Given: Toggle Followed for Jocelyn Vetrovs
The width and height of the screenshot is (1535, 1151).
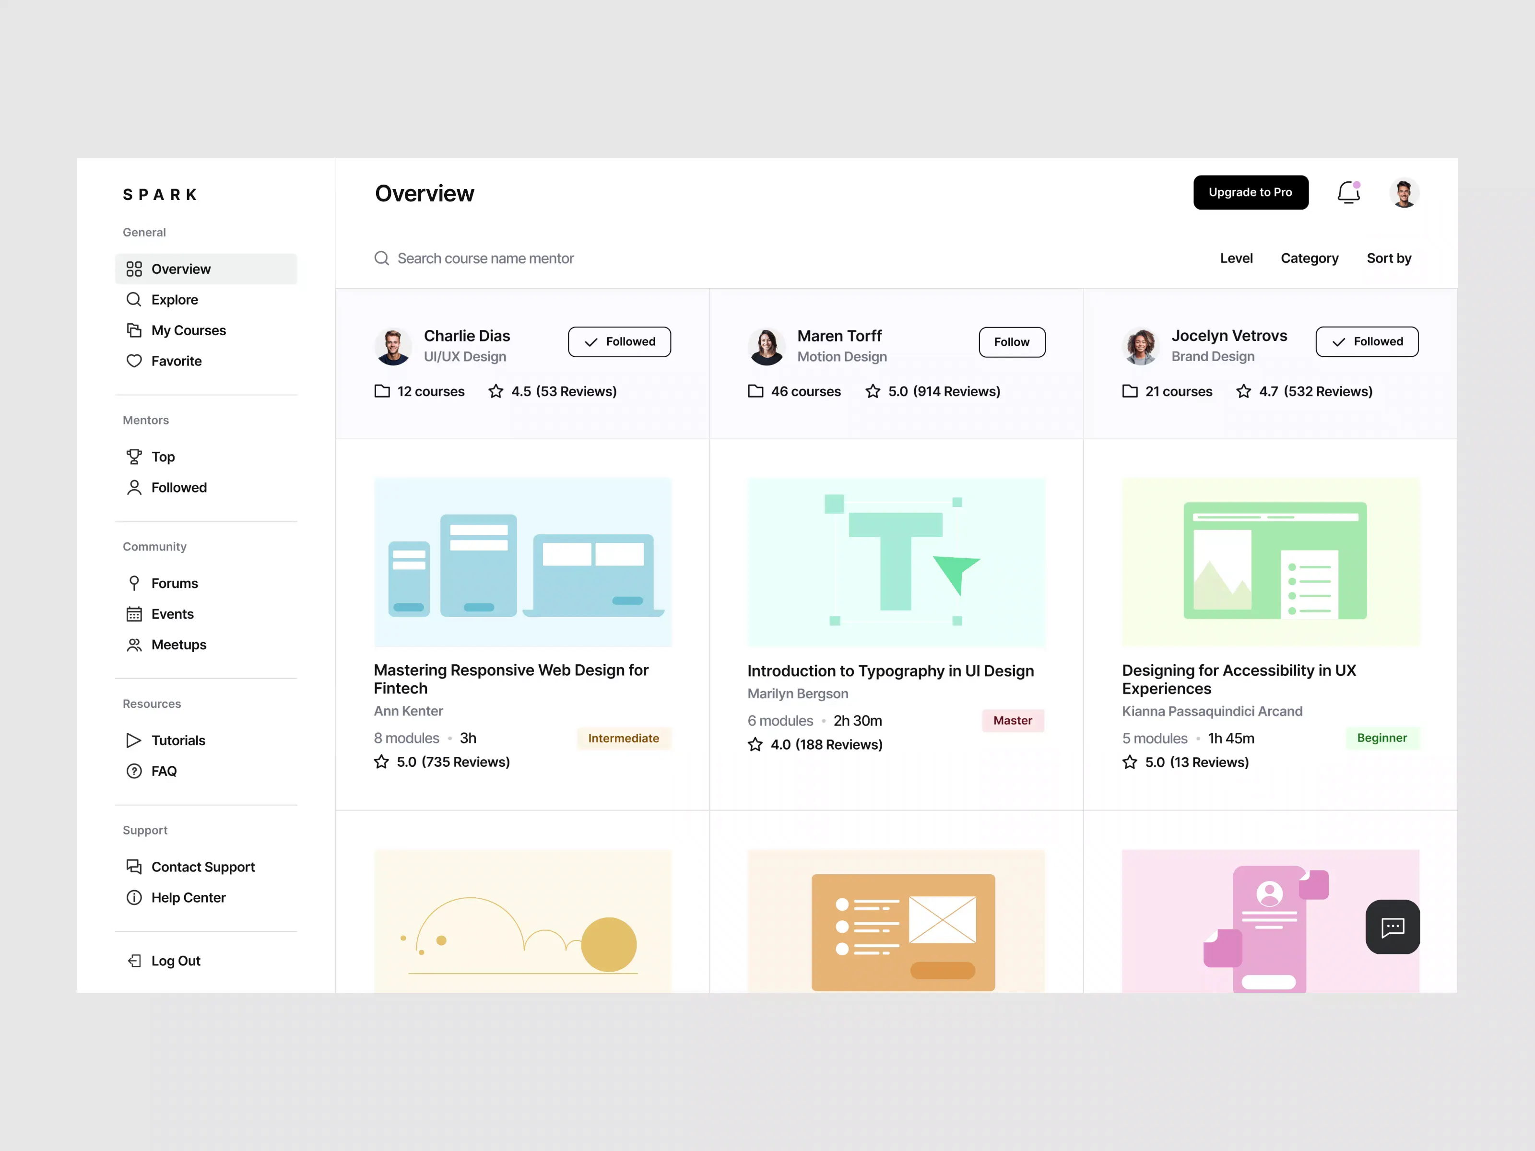Looking at the screenshot, I should (1366, 342).
